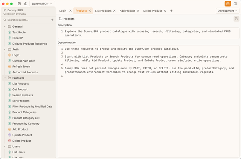Switch to the Delete Product tab
Screen dimensions: 241x159
click(153, 11)
